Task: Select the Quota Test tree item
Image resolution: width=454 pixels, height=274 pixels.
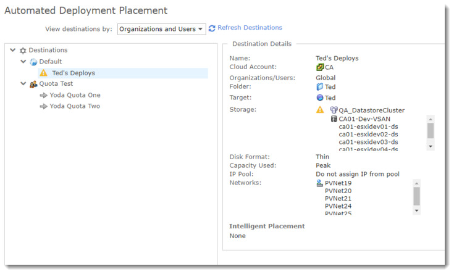Action: 56,83
